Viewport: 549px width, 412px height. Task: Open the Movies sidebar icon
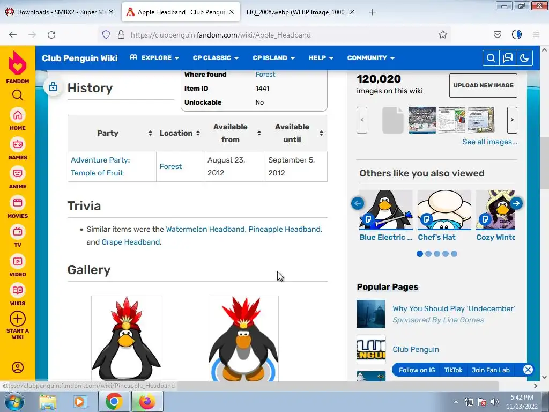click(x=18, y=203)
